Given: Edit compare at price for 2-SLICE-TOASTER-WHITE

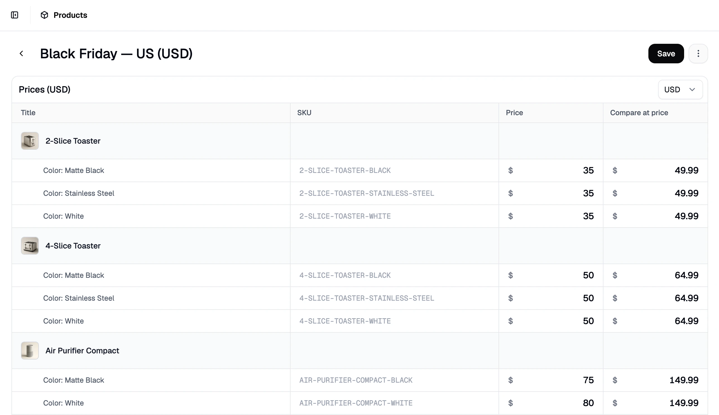Looking at the screenshot, I should (655, 216).
